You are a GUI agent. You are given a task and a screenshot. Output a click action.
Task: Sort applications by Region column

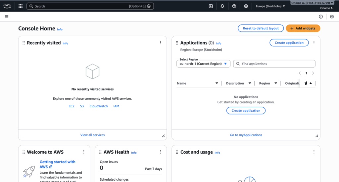click(x=276, y=83)
